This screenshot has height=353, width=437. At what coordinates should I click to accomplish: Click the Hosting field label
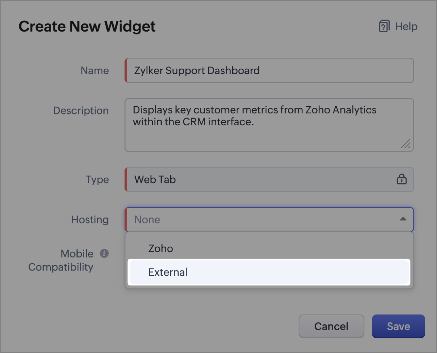[90, 219]
